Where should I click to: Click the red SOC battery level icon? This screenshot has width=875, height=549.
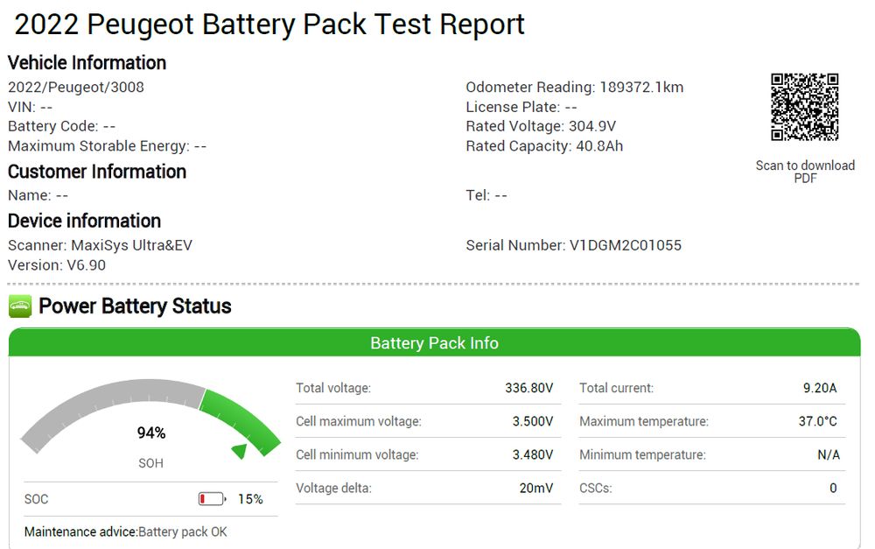[x=212, y=499]
